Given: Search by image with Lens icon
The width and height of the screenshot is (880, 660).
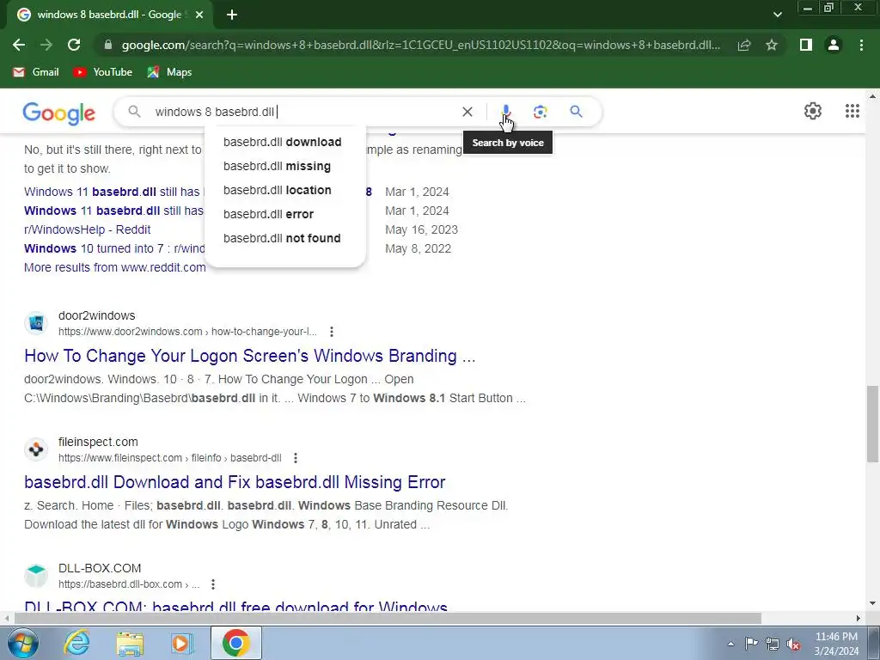Looking at the screenshot, I should 540,112.
